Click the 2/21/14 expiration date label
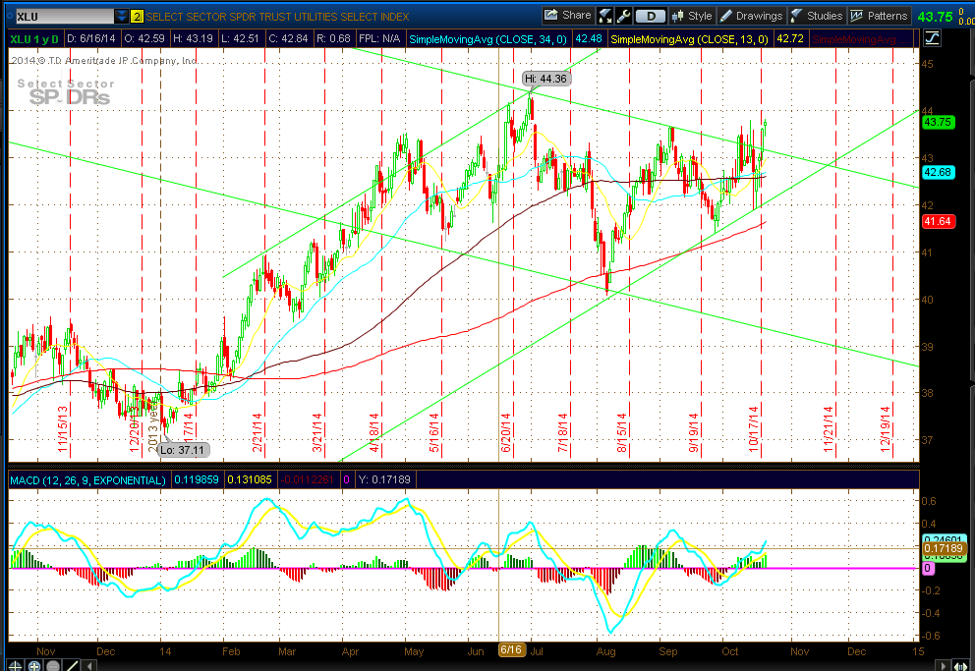Screen dimensions: 975x671 click(x=258, y=433)
